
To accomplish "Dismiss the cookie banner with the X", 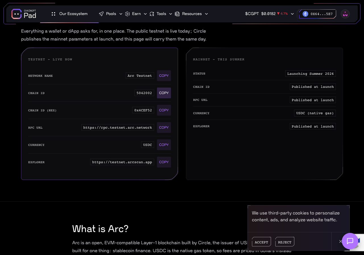I will click(x=341, y=241).
